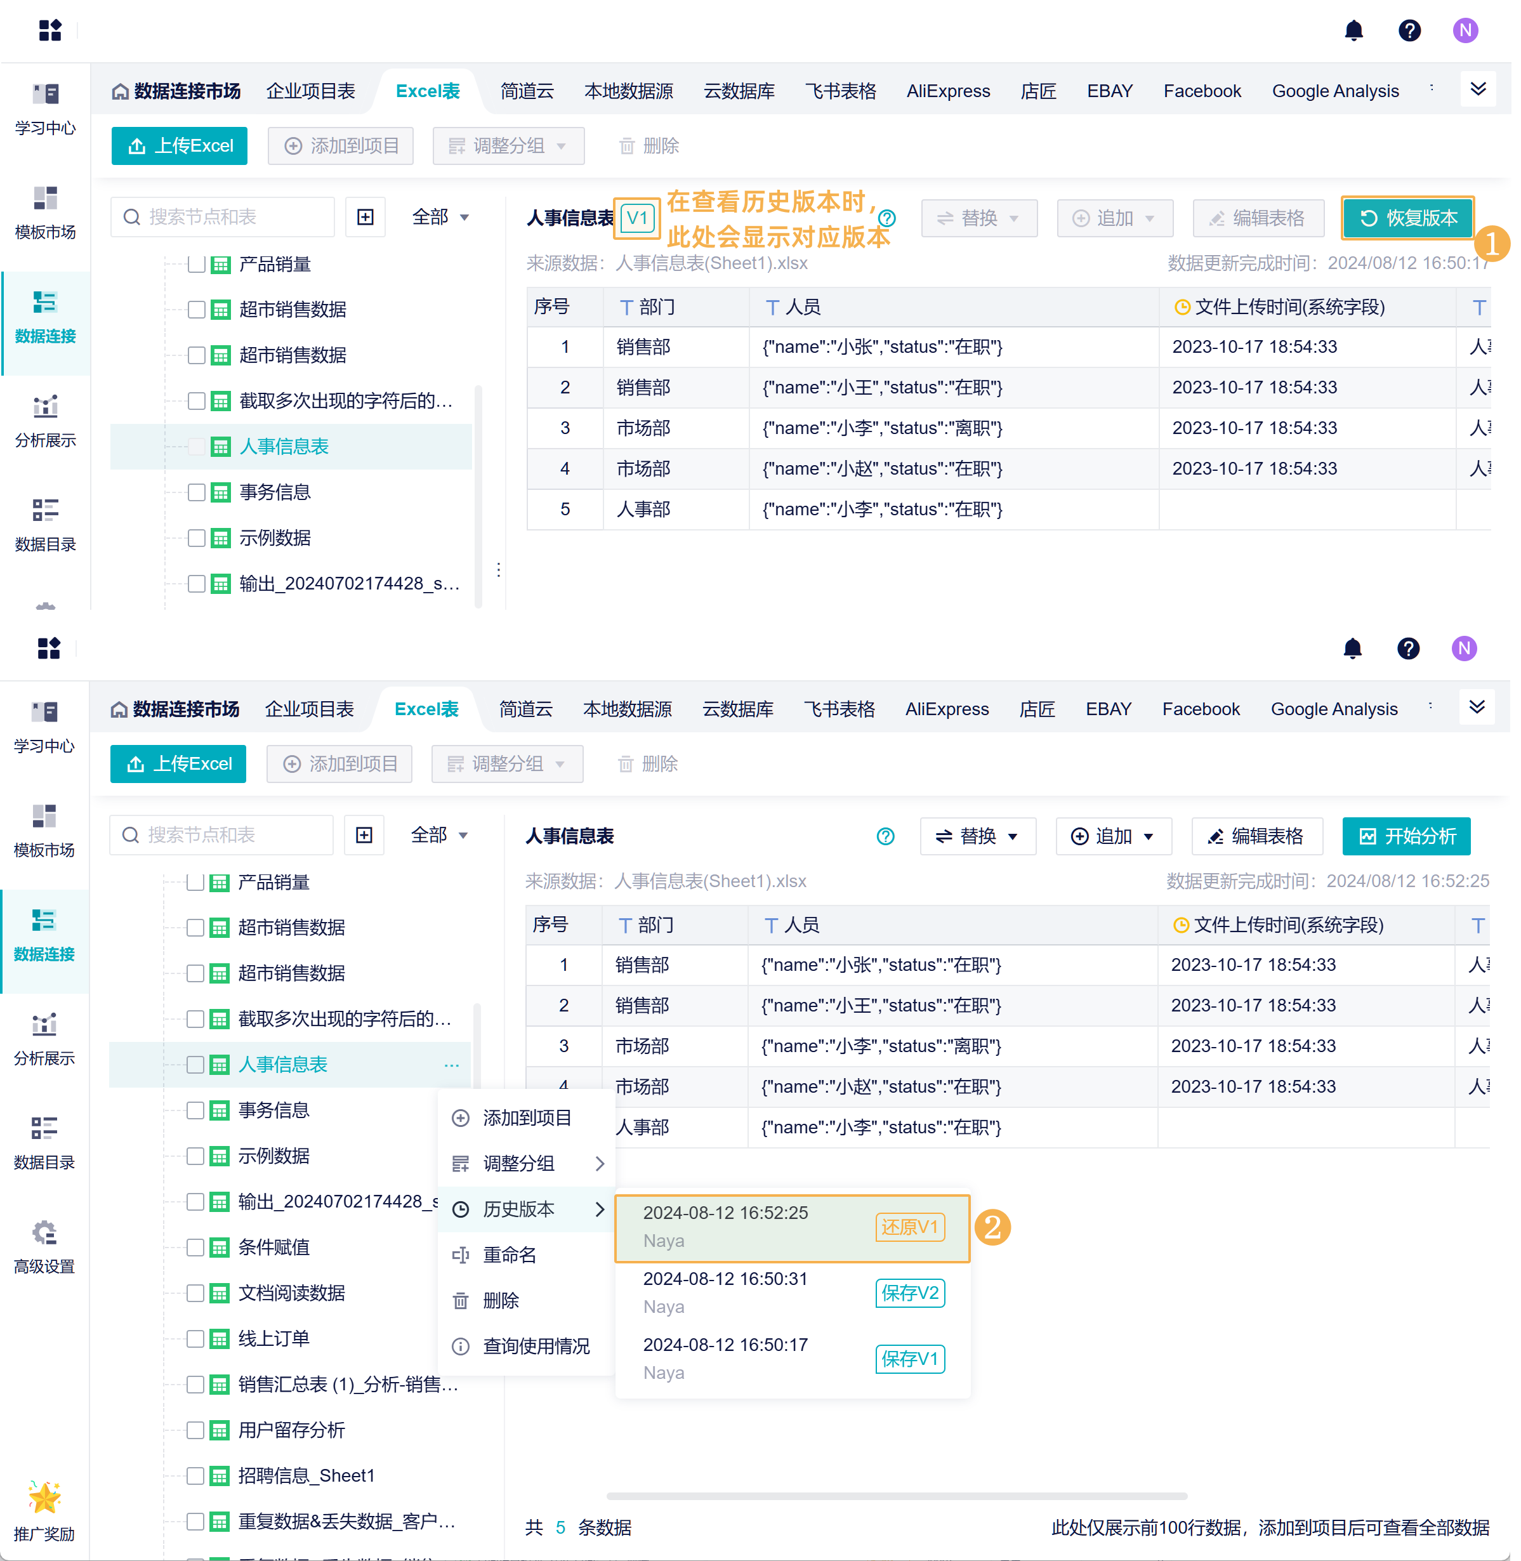The image size is (1521, 1561).
Task: Click the help circle beside 人事信息表 title in lower view
Action: (885, 836)
